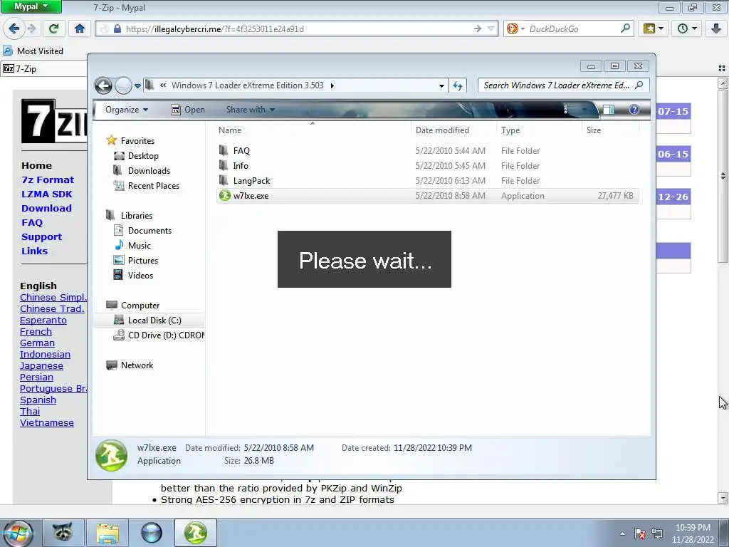Open 7z Format link on webpage
Viewport: 729px width, 547px height.
(x=48, y=180)
